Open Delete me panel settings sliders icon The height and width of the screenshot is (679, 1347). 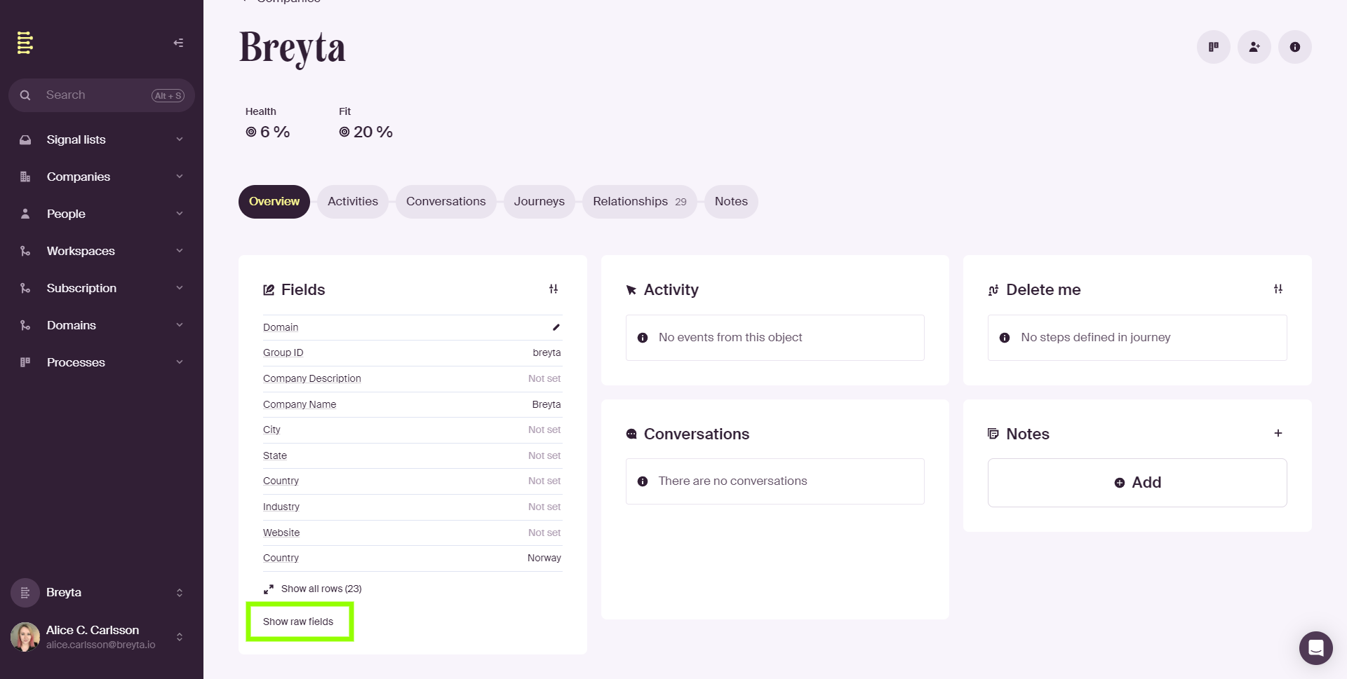point(1278,289)
